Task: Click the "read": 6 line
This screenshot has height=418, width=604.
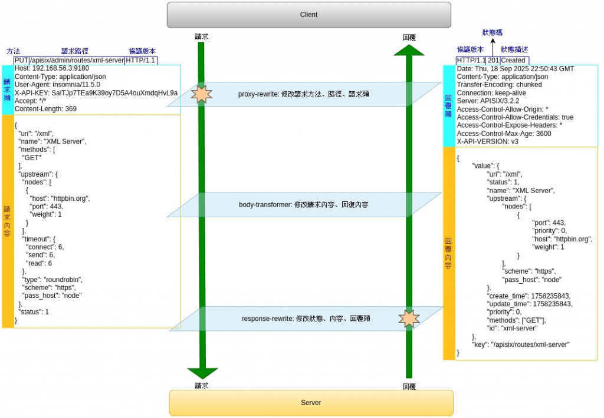Action: click(39, 263)
